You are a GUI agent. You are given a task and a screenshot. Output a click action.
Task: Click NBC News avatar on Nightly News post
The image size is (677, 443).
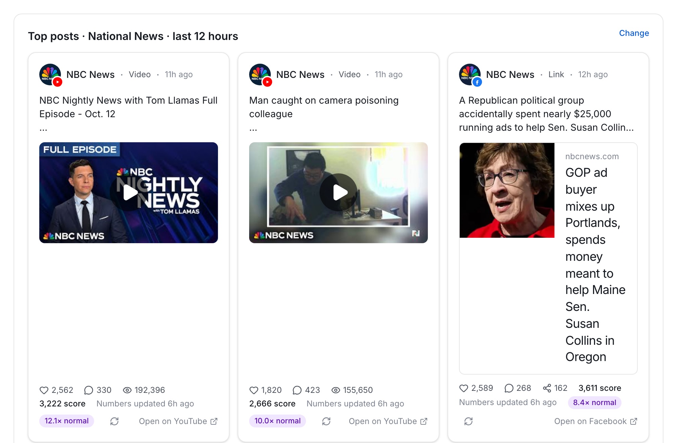(x=50, y=75)
